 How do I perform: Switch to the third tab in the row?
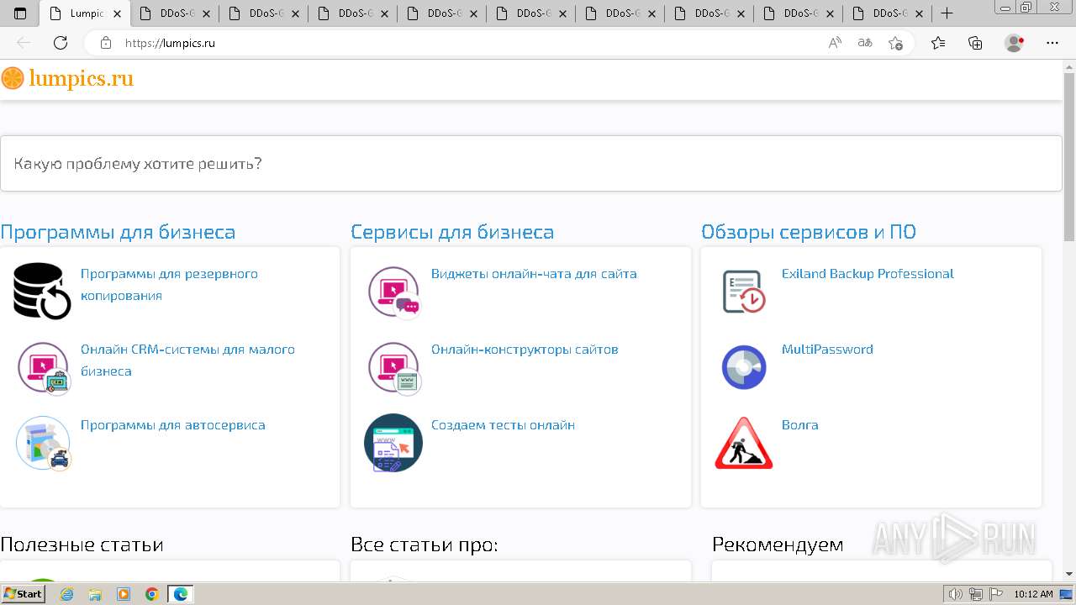[262, 13]
